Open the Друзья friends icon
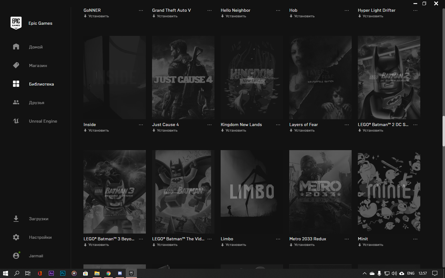The image size is (445, 278). pos(16,102)
